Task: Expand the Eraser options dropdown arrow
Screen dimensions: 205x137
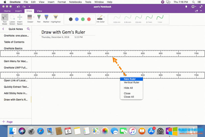Action: click(x=34, y=17)
